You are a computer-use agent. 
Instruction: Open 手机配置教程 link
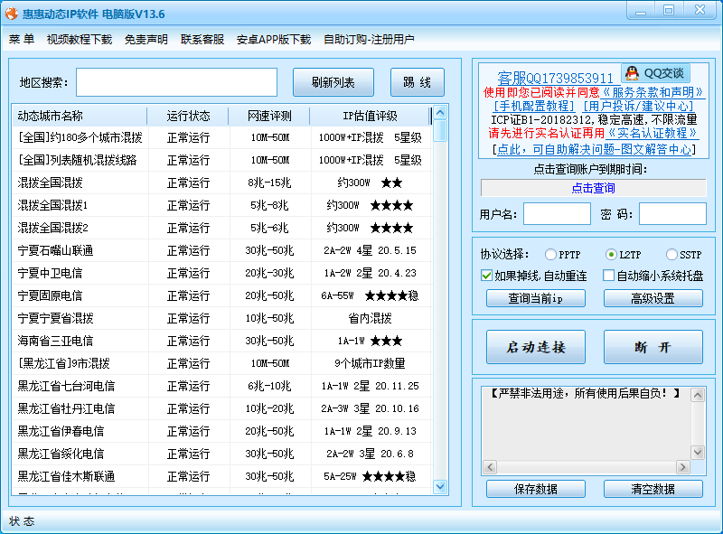click(x=534, y=106)
